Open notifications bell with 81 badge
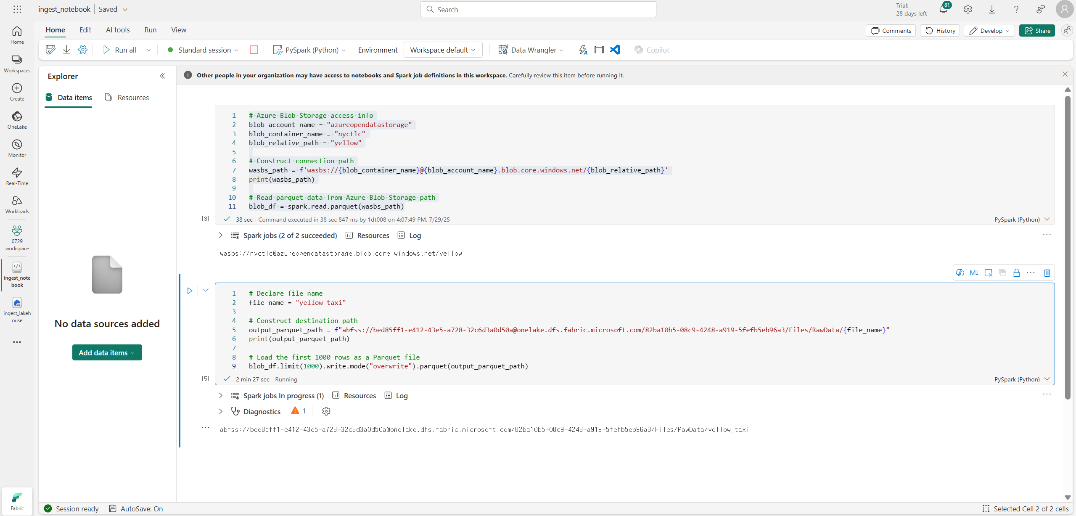The height and width of the screenshot is (516, 1076). (943, 10)
